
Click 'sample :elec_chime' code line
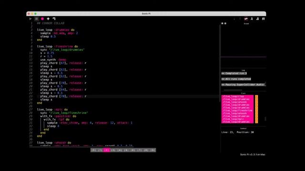click(90, 123)
